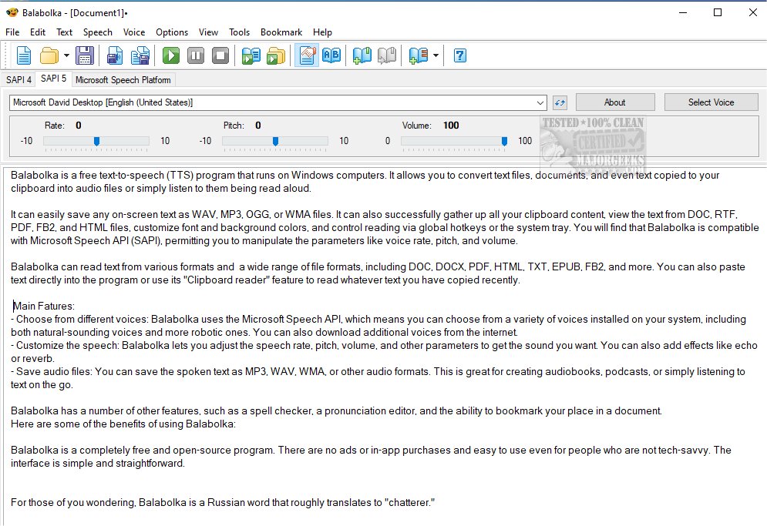Screen dimensions: 767x526
Task: Click the Save Audio File icon
Action: [115, 55]
